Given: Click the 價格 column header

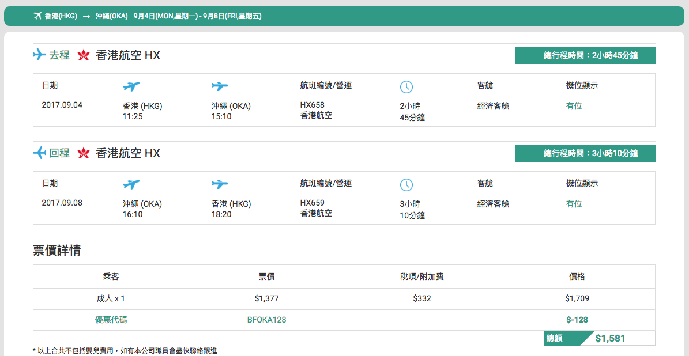Looking at the screenshot, I should coord(577,277).
